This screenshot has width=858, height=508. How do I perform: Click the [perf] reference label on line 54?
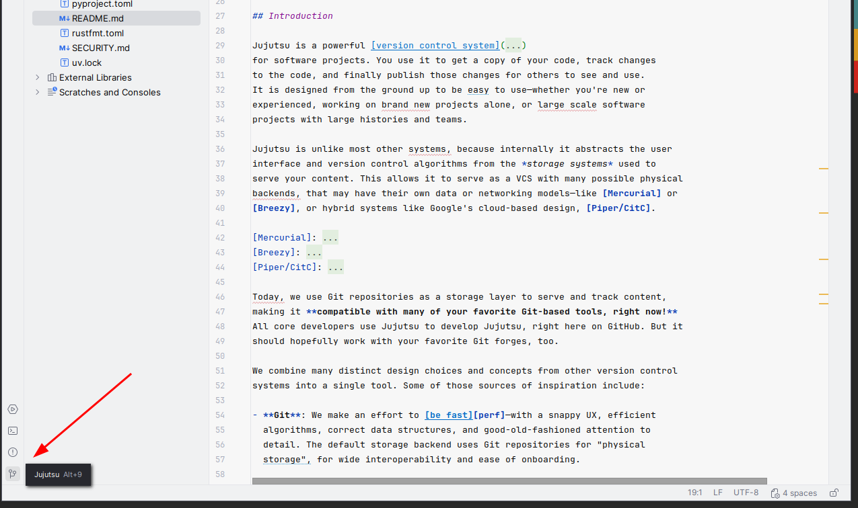click(489, 415)
